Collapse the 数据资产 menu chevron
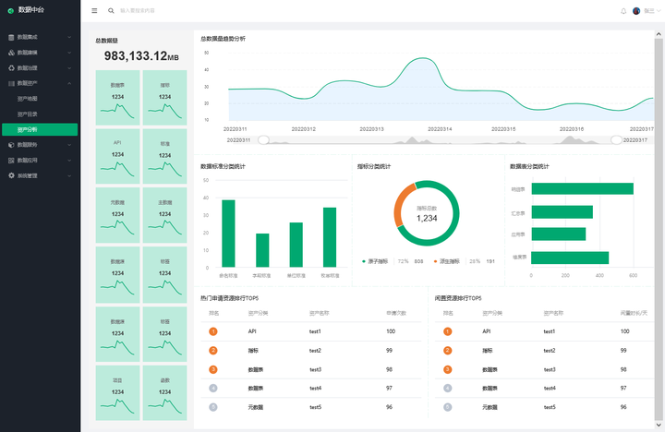665x432 pixels. point(69,83)
